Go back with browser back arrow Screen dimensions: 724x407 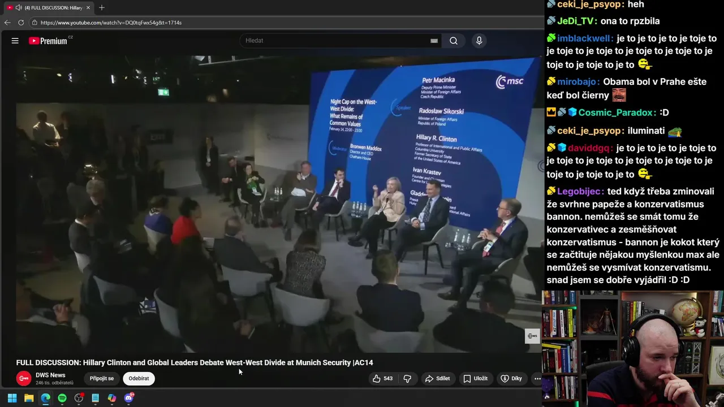(x=7, y=23)
